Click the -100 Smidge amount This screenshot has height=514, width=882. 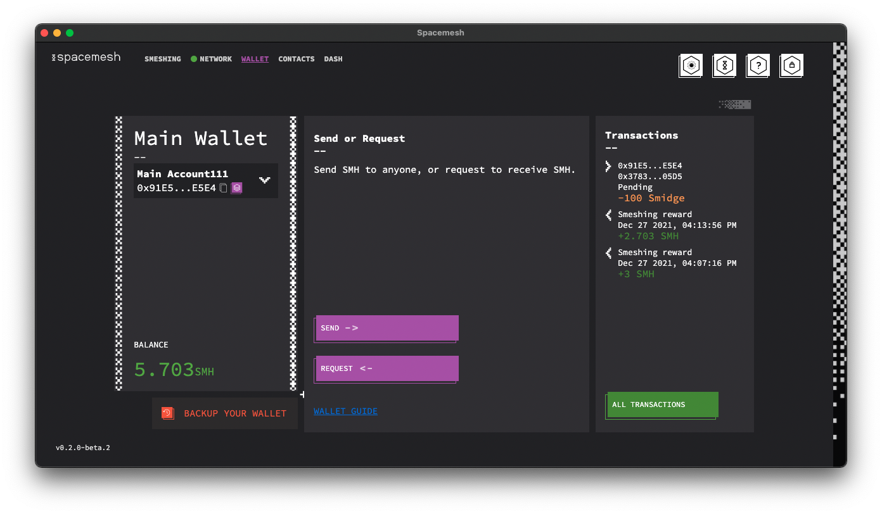pyautogui.click(x=651, y=198)
